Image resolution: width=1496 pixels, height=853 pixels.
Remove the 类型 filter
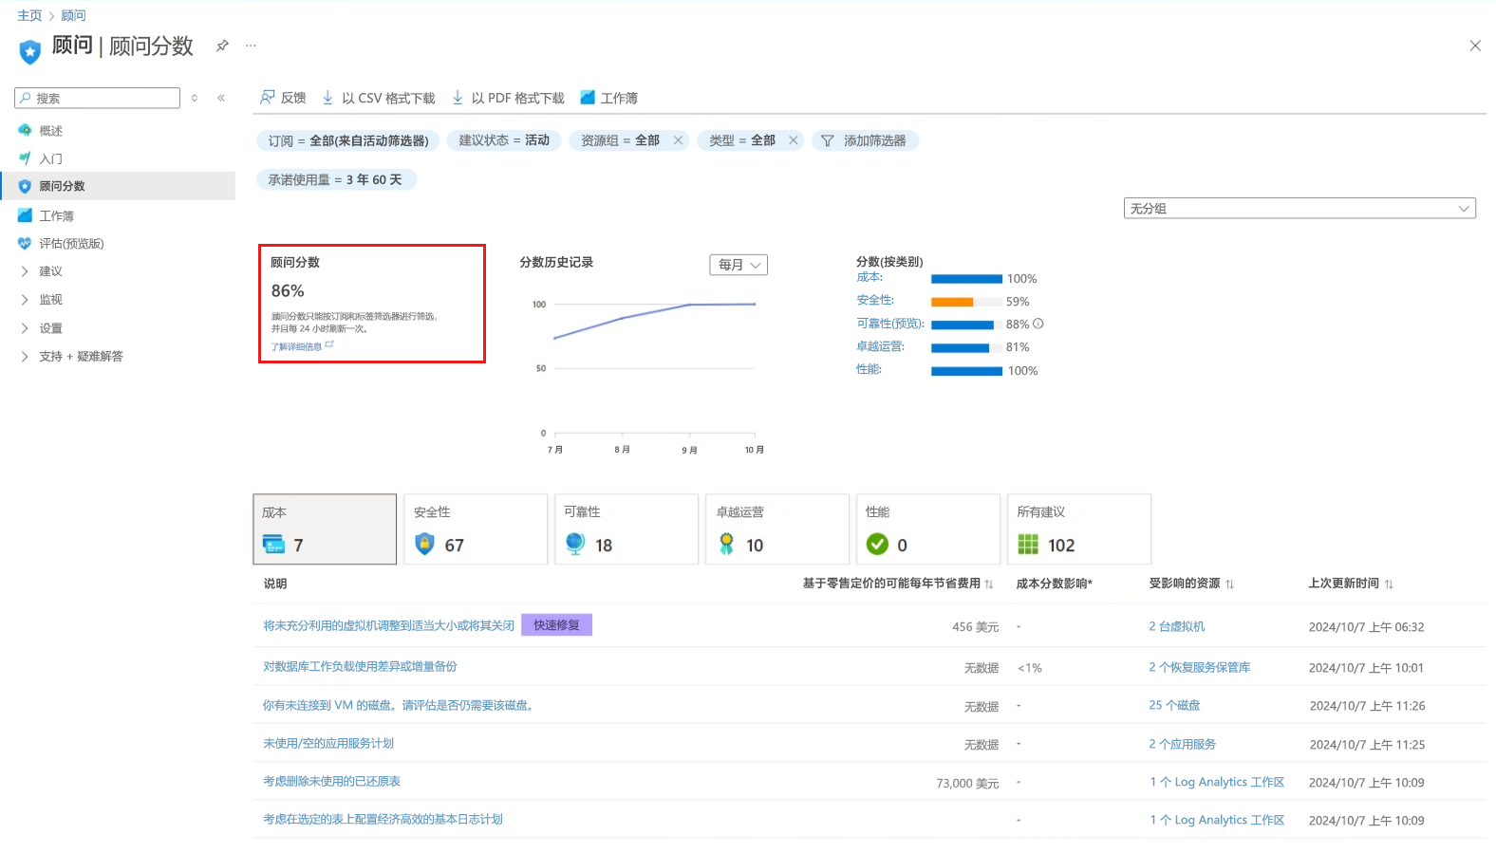(x=794, y=140)
